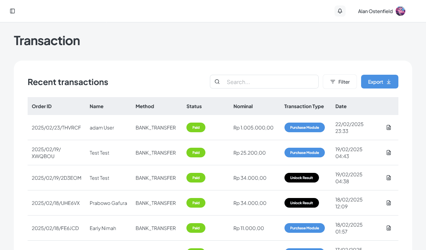
Task: Click the invoice icon for order 2025/02/19/2D3EOM
Action: pos(389,178)
